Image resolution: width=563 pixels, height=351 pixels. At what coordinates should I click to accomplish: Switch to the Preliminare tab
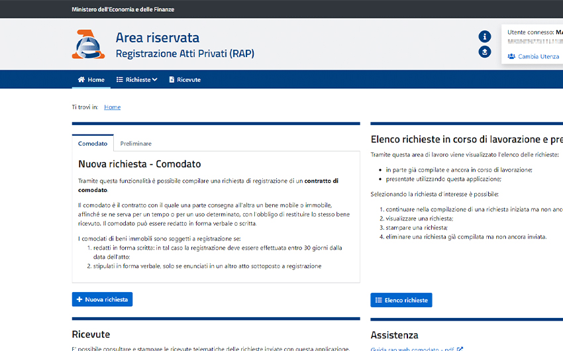(136, 144)
